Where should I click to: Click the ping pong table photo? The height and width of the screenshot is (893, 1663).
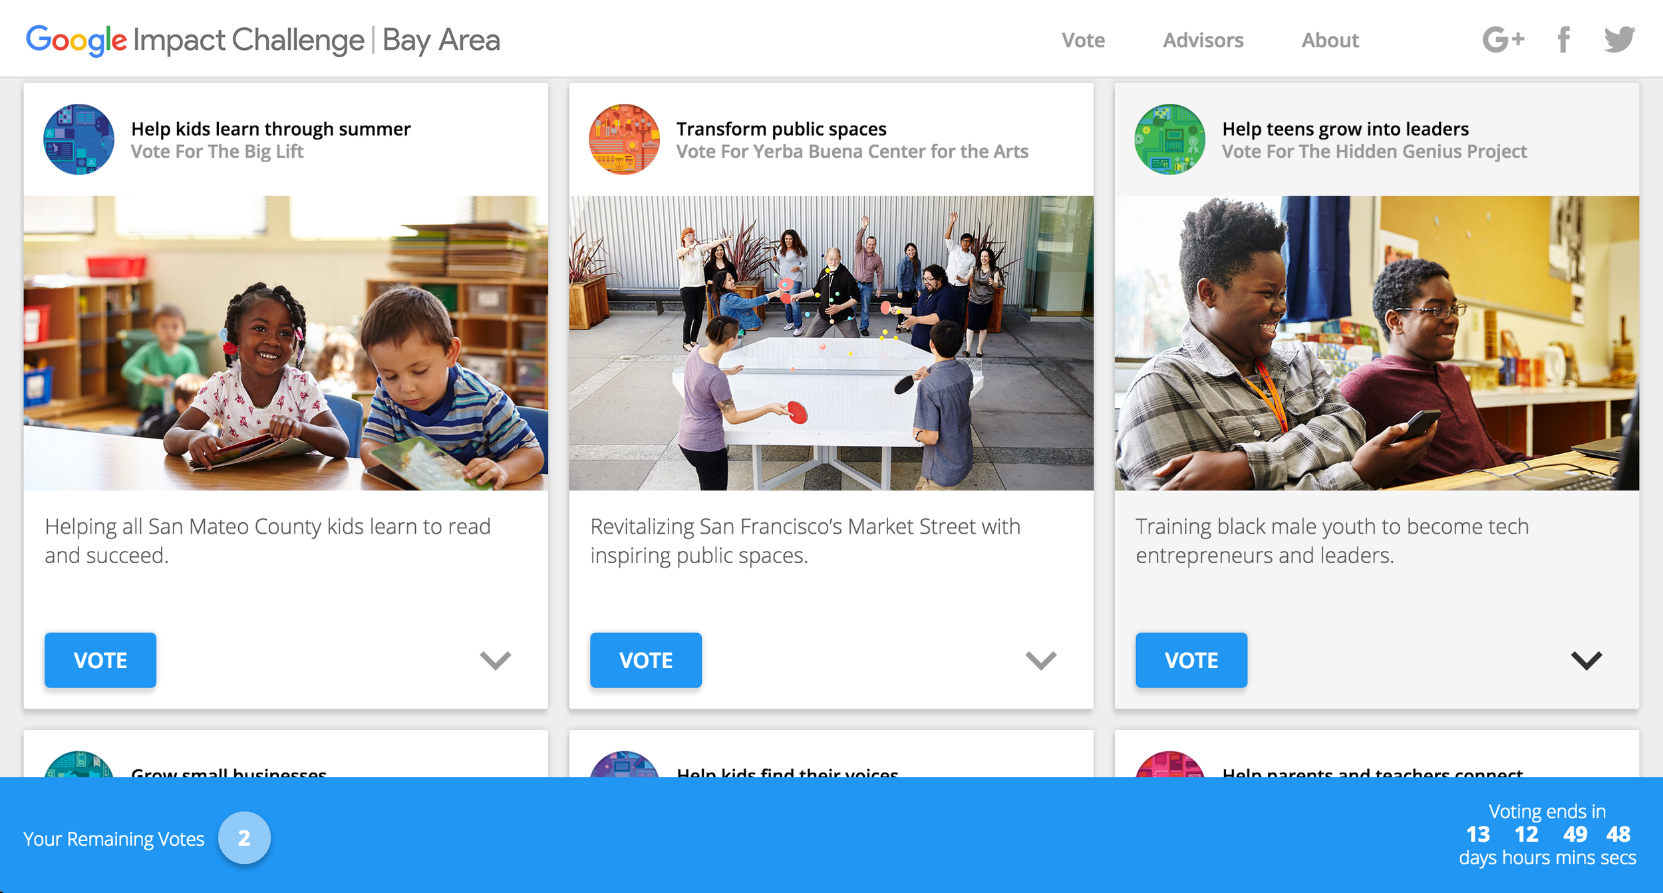[831, 343]
